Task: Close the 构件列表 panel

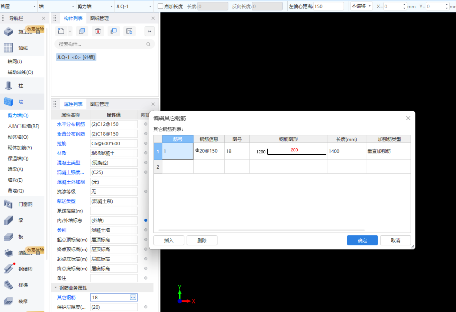Action: pos(153,18)
